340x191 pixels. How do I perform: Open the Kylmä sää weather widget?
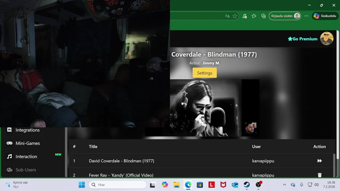tap(17, 185)
